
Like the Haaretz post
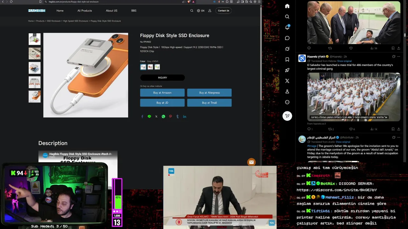(351, 129)
